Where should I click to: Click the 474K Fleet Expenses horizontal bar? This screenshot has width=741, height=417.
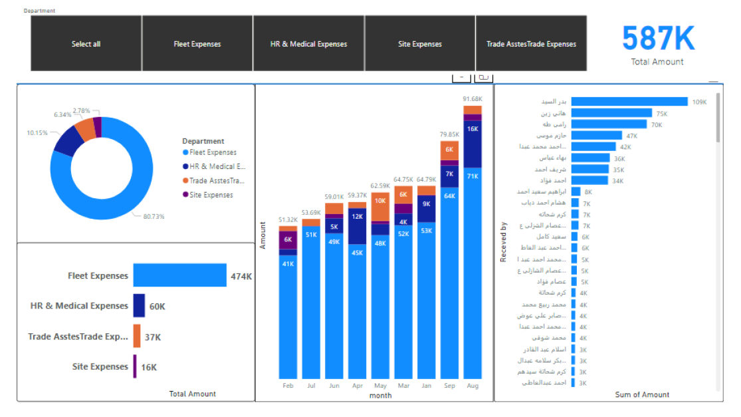coord(179,275)
